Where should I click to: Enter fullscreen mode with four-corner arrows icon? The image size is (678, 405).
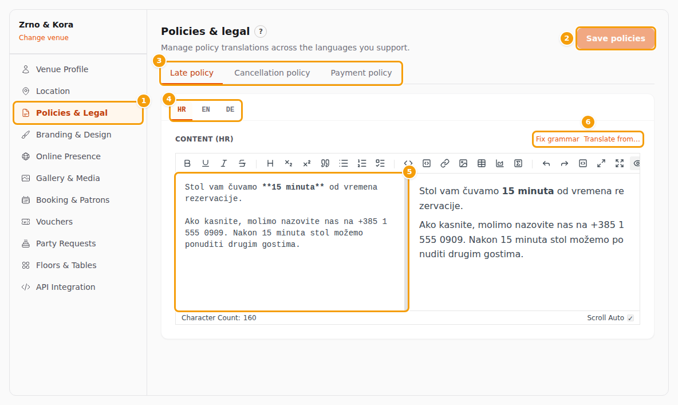620,163
